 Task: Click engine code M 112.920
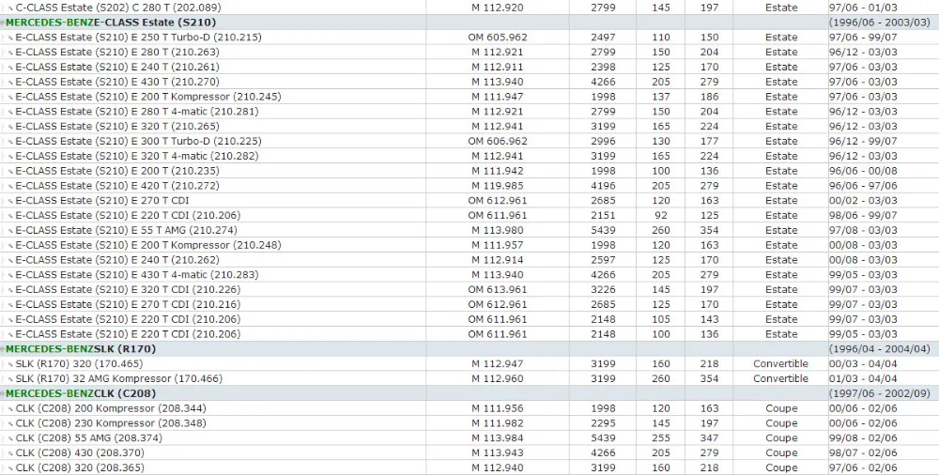click(x=498, y=8)
